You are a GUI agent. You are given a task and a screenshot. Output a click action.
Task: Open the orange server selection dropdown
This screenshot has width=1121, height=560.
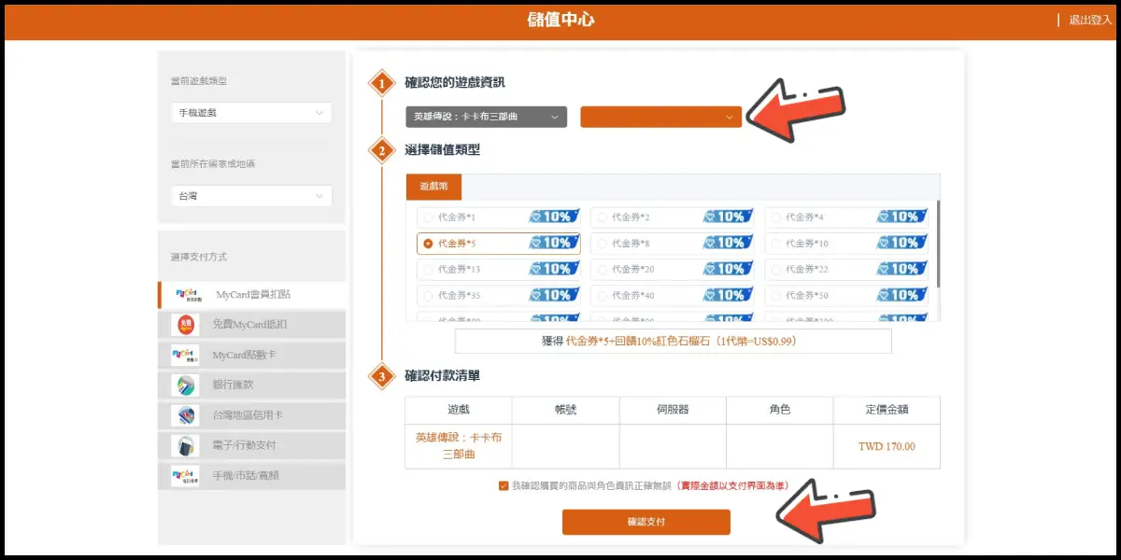click(660, 117)
